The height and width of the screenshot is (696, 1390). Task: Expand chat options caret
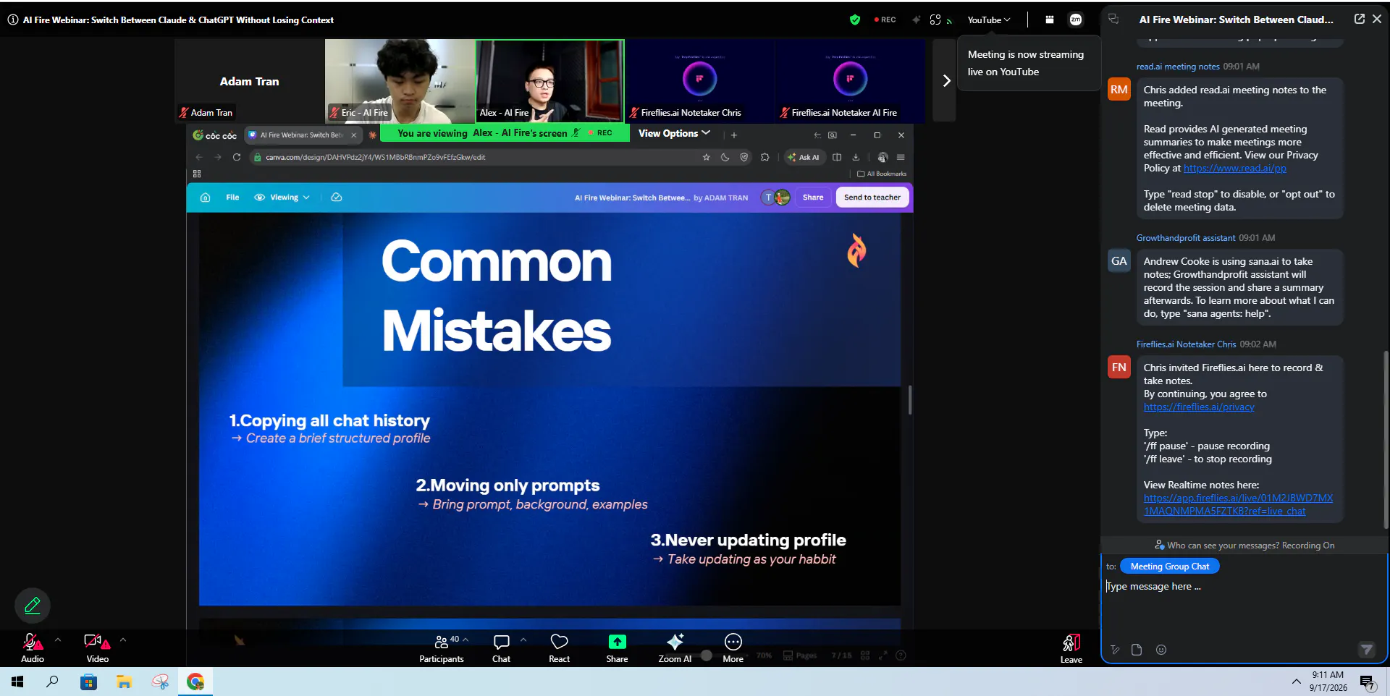pyautogui.click(x=523, y=640)
